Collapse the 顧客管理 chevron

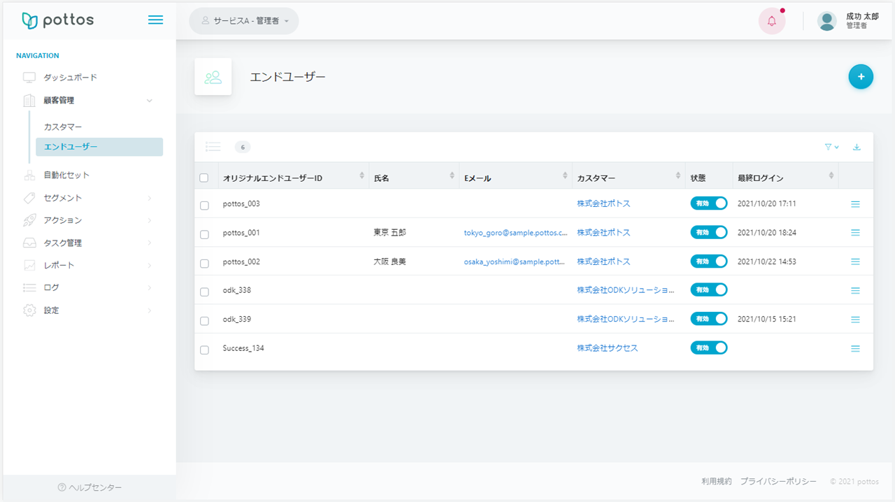coord(149,101)
